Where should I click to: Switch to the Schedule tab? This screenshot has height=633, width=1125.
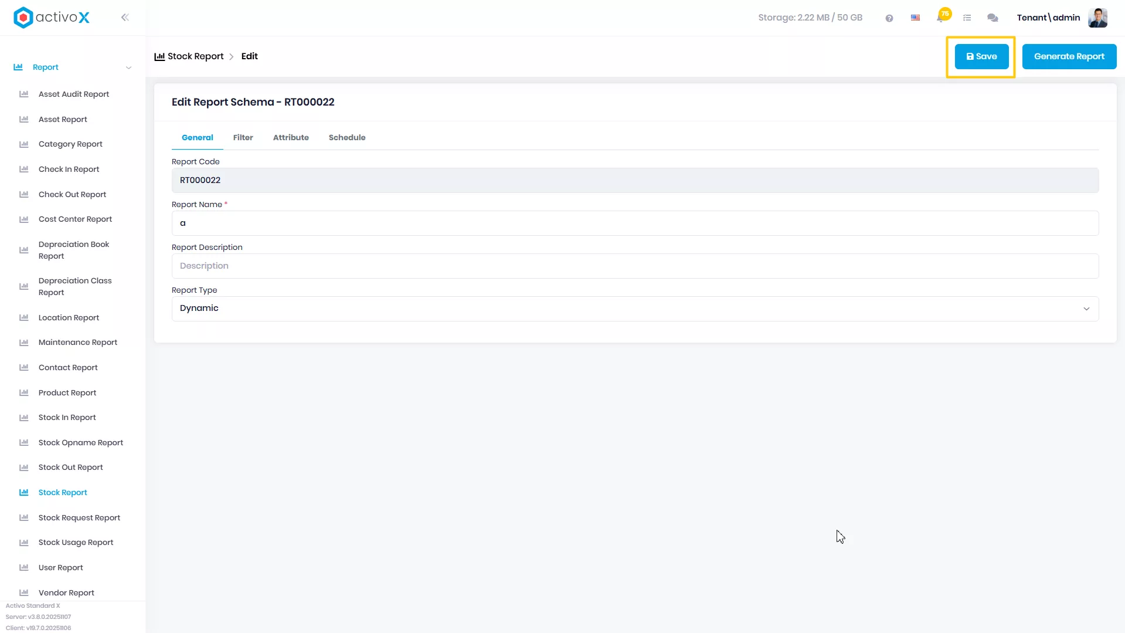click(x=347, y=137)
